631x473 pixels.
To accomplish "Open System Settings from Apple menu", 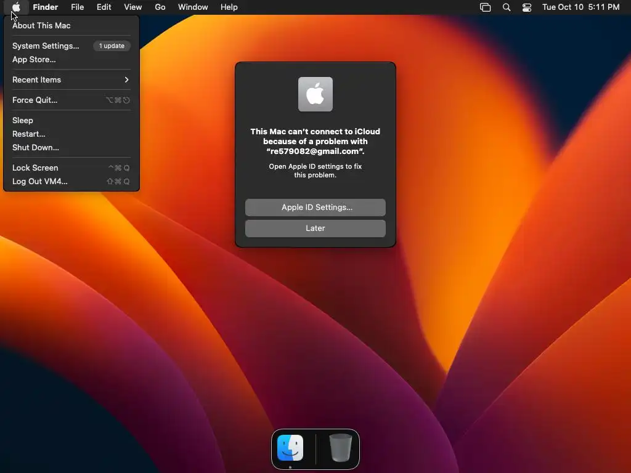I will click(x=71, y=46).
